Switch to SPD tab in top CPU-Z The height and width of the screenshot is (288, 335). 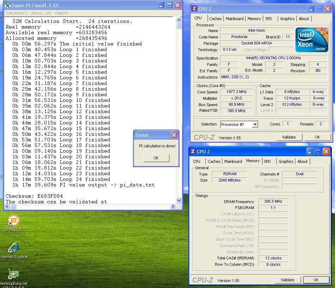(269, 19)
